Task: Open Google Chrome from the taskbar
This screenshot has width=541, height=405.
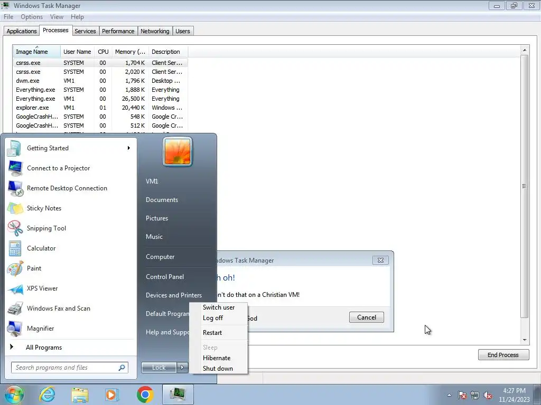Action: point(145,394)
